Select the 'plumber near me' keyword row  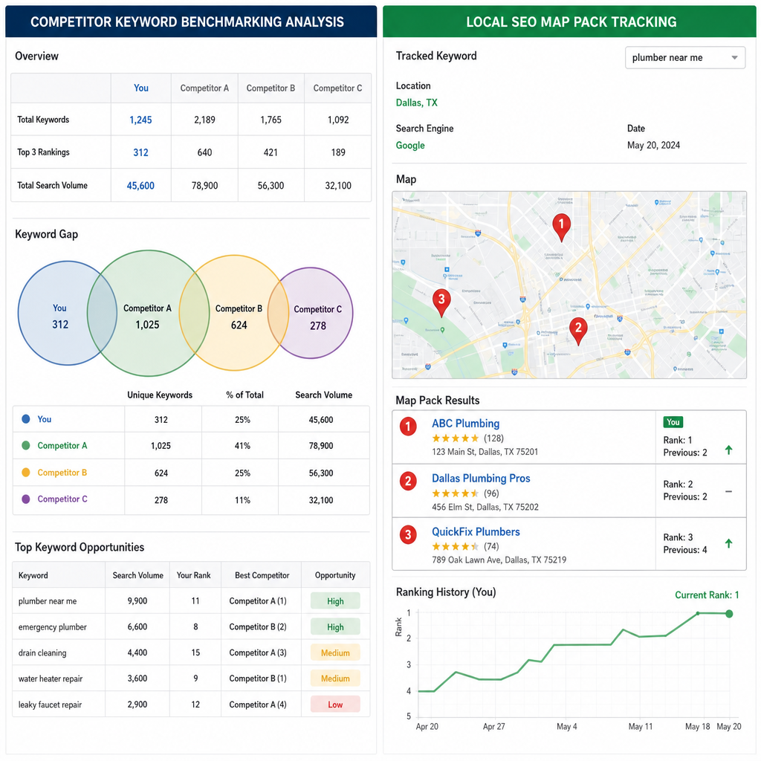[x=191, y=600]
